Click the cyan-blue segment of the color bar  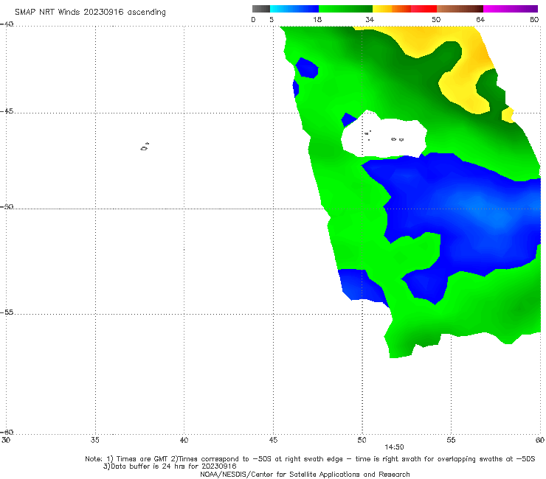[x=294, y=9]
